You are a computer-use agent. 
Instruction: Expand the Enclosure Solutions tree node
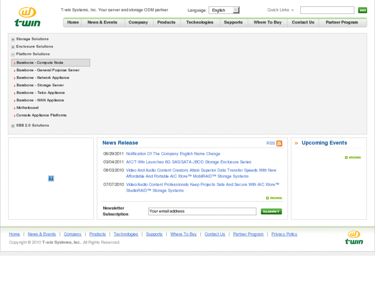[x=13, y=47]
